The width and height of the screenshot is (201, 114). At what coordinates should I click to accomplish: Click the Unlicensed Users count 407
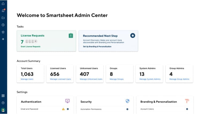tap(85, 74)
